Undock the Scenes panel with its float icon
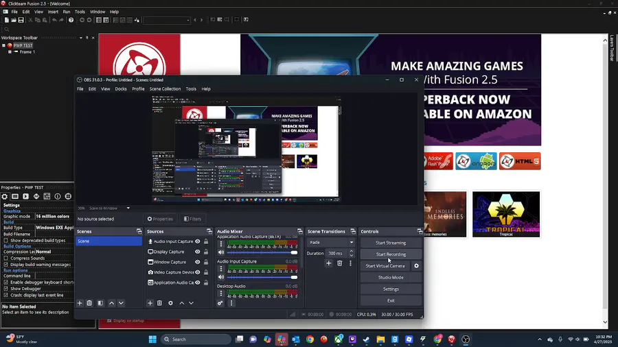Screen dimensions: 618x347 coord(139,231)
